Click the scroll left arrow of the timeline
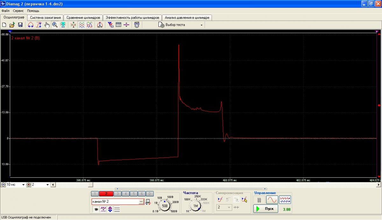Image resolution: width=382 pixels, height=220 pixels. pos(53,185)
